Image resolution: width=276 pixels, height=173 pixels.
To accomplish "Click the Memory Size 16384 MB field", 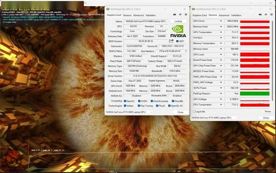I will coord(134,71).
